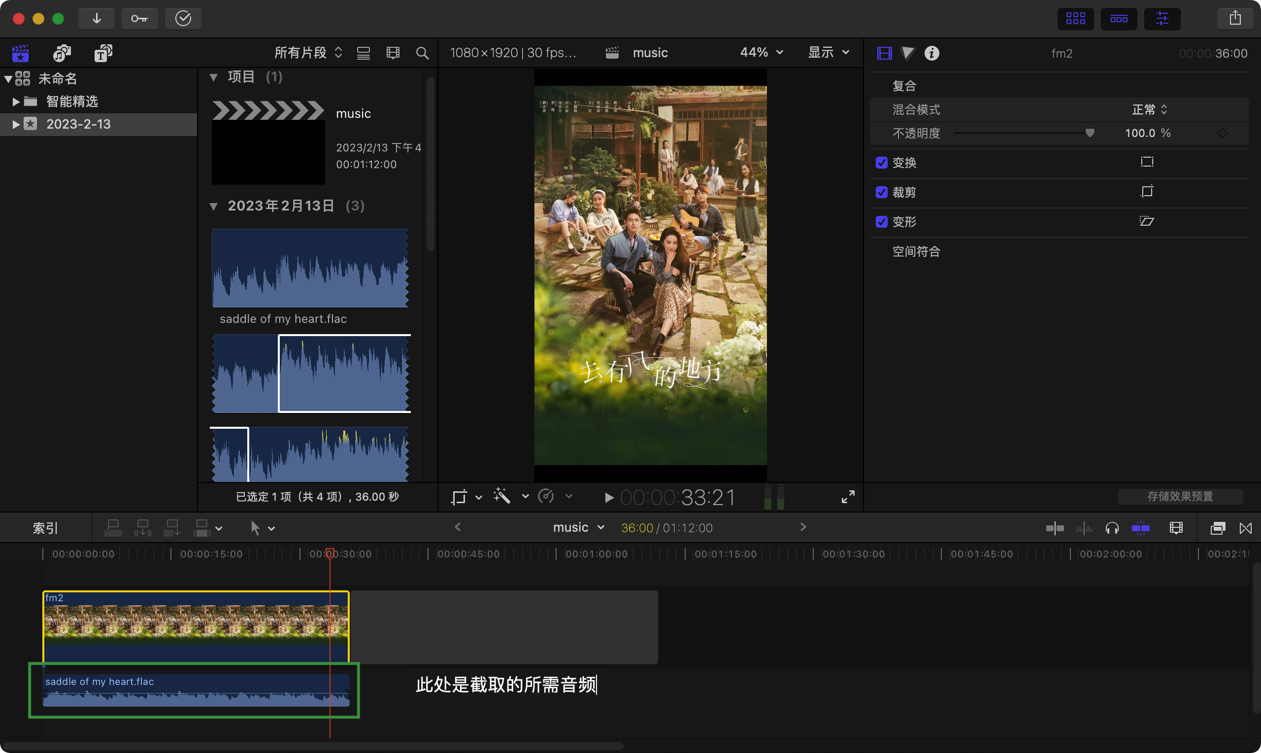Open the music project name dropdown

(x=578, y=527)
